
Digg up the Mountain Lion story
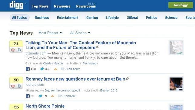pos(19,50)
